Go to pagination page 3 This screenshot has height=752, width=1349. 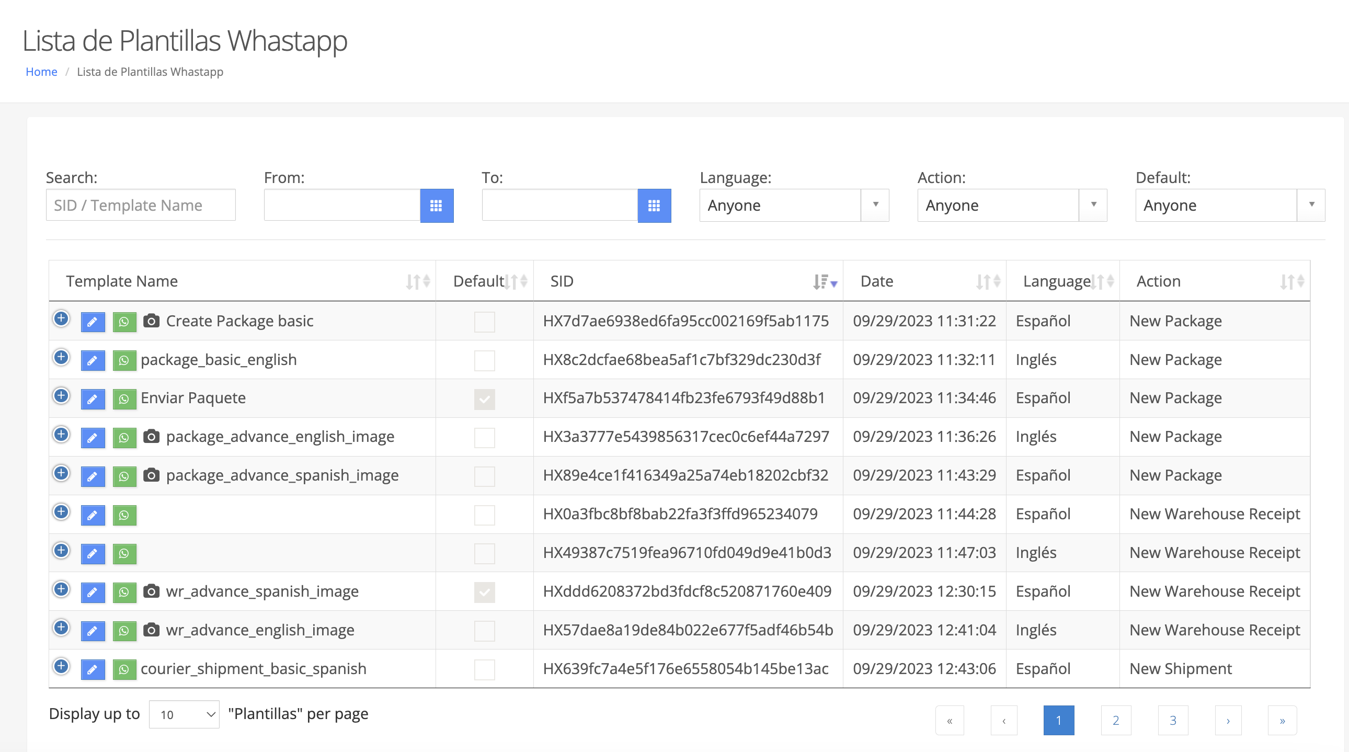tap(1173, 721)
